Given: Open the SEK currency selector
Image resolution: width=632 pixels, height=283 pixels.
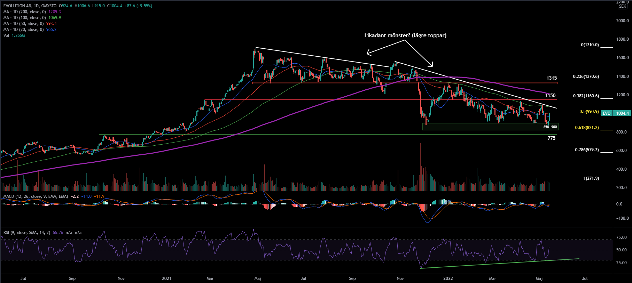Looking at the screenshot, I should (622, 6).
